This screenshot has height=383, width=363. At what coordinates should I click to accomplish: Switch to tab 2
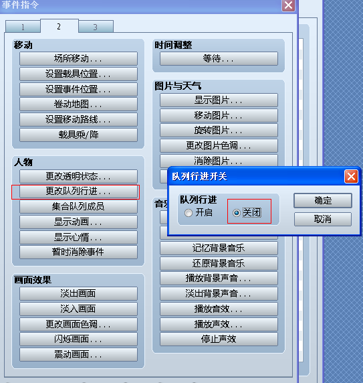coord(59,26)
